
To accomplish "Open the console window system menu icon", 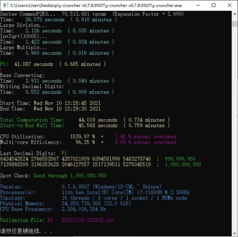I will [x=6, y=6].
